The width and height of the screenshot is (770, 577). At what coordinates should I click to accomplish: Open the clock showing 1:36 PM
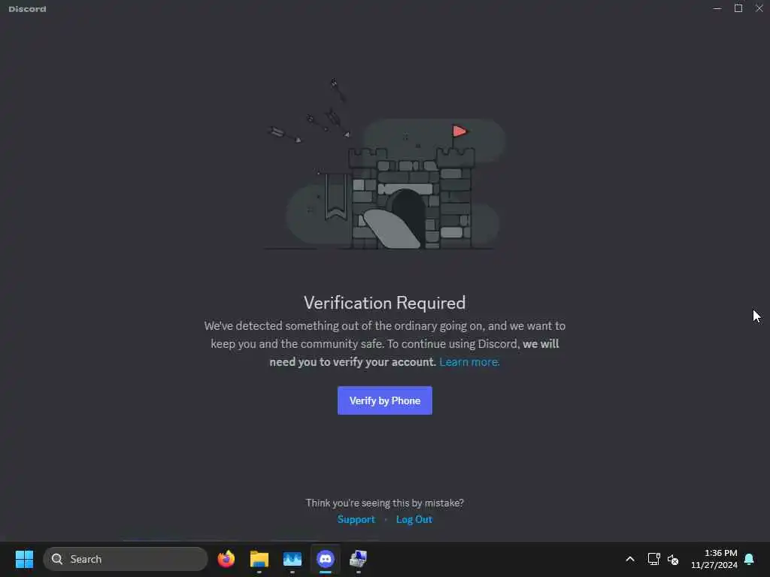(x=714, y=559)
